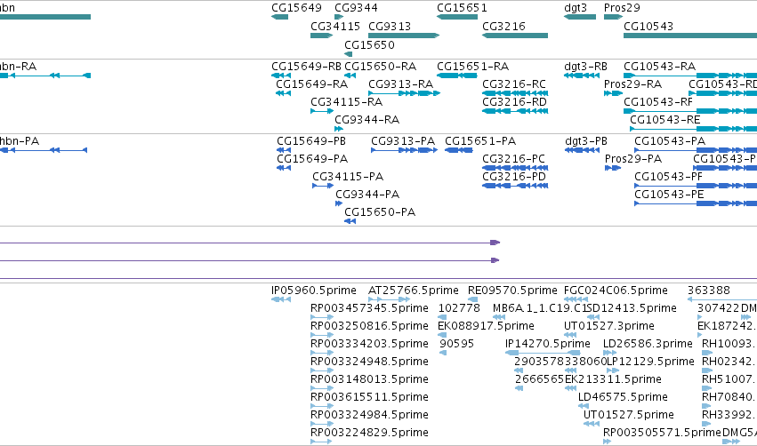Select protein CG3216-PC
757x446 pixels.
click(x=513, y=159)
